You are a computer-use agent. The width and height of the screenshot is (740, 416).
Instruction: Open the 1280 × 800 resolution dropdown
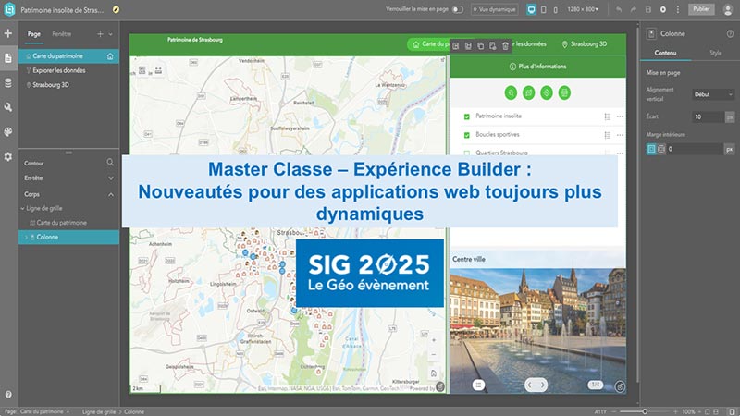pyautogui.click(x=583, y=9)
